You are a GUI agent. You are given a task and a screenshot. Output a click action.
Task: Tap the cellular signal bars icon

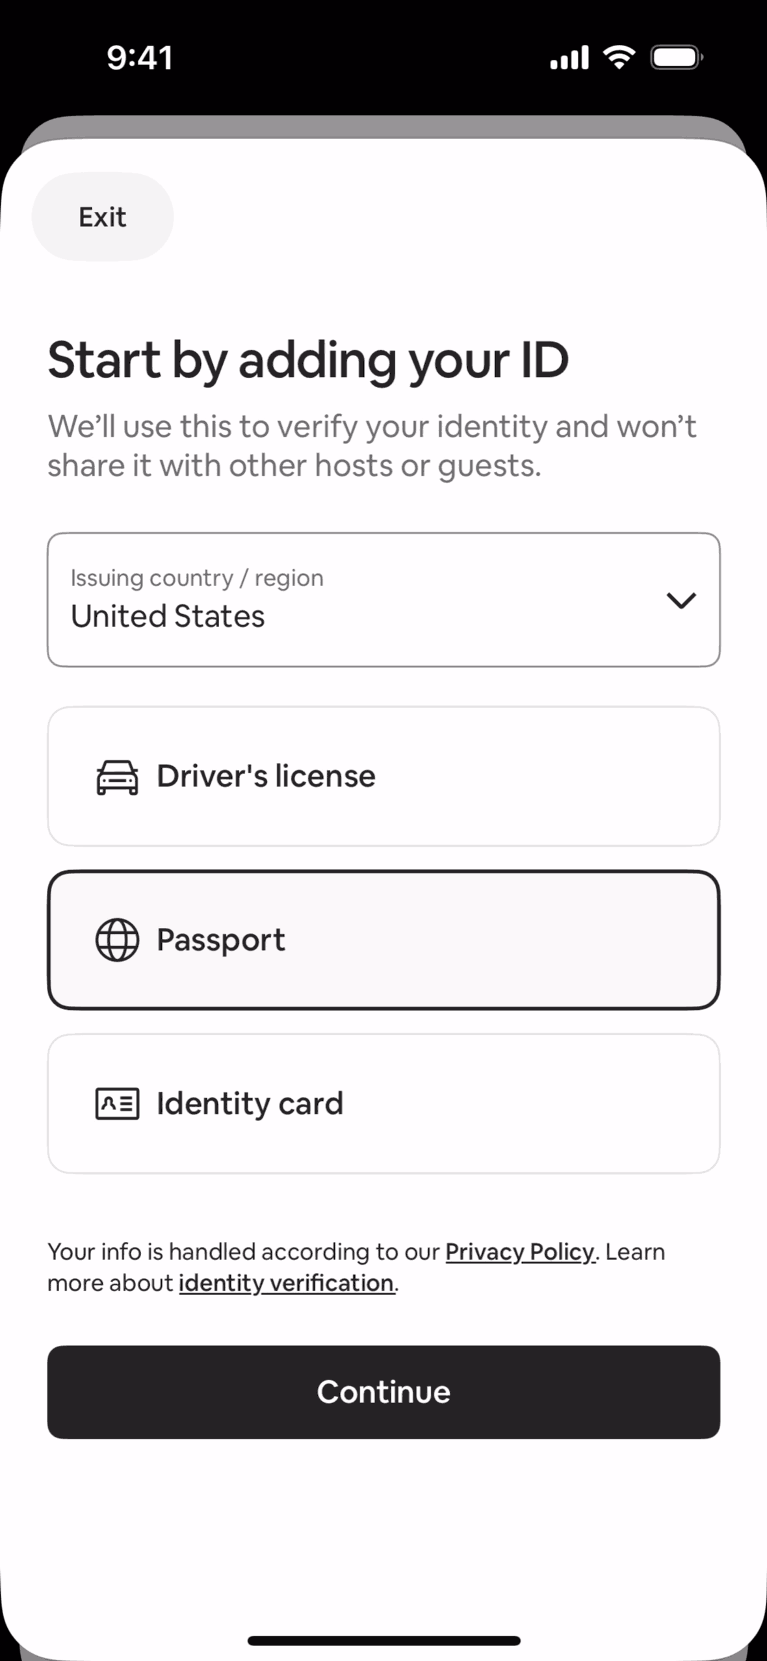click(569, 58)
